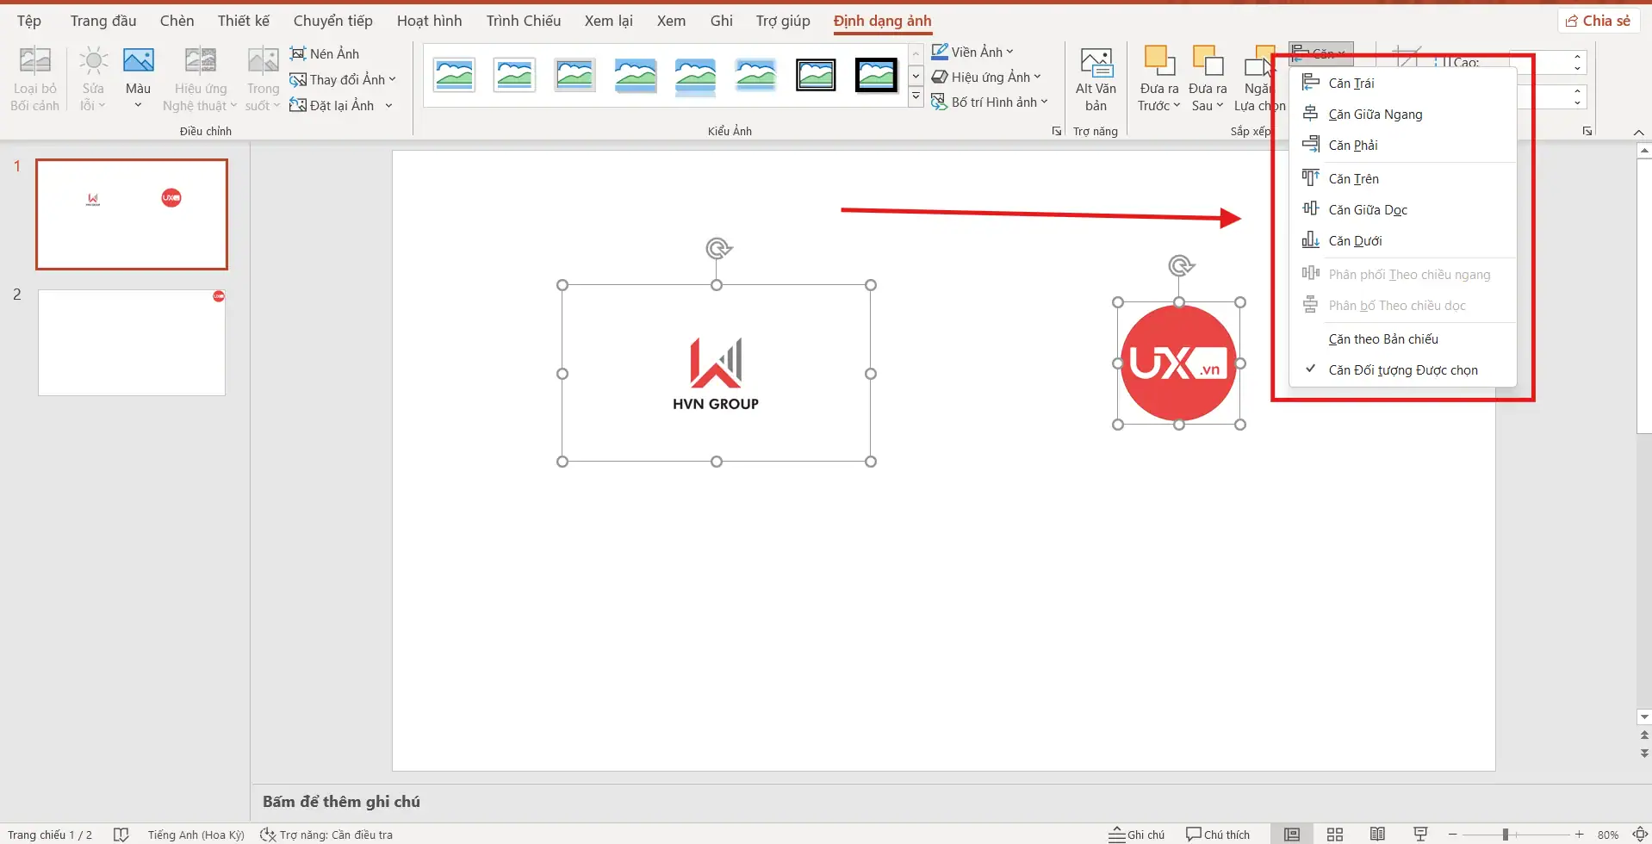Image resolution: width=1652 pixels, height=844 pixels.
Task: Click Đưa ra Sau send backward icon
Action: tap(1208, 61)
